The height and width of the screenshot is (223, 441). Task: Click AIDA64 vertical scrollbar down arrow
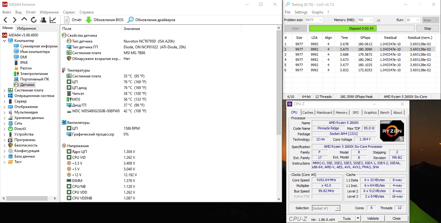pos(279,199)
